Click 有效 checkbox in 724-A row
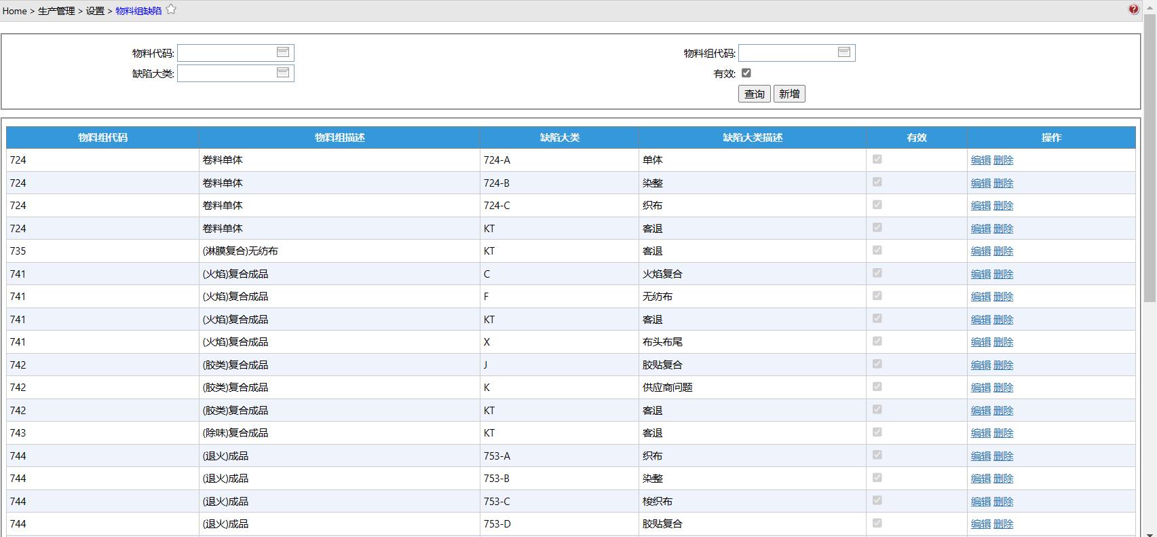This screenshot has width=1157, height=537. coord(877,159)
